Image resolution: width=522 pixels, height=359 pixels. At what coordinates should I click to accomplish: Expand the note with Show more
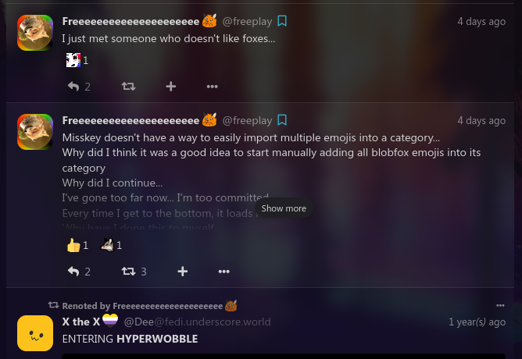pyautogui.click(x=284, y=208)
